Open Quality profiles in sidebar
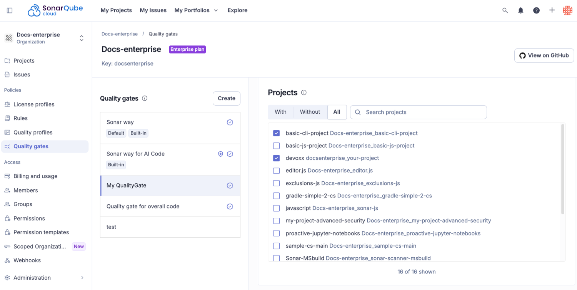 pos(45,133)
